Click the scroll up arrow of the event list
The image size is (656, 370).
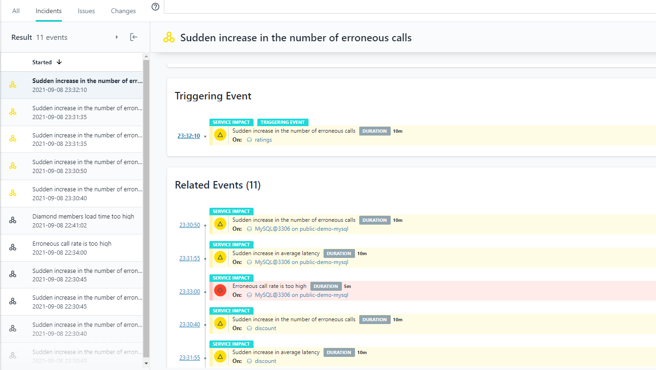[146, 56]
